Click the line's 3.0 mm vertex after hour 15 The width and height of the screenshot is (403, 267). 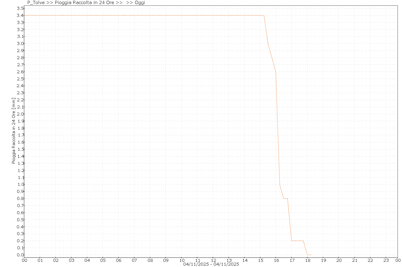click(268, 44)
